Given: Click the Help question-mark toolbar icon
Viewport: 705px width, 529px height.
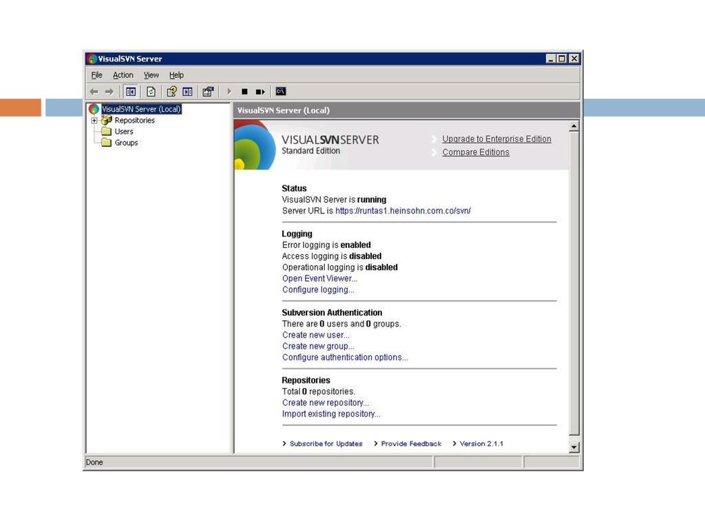Looking at the screenshot, I should click(171, 92).
